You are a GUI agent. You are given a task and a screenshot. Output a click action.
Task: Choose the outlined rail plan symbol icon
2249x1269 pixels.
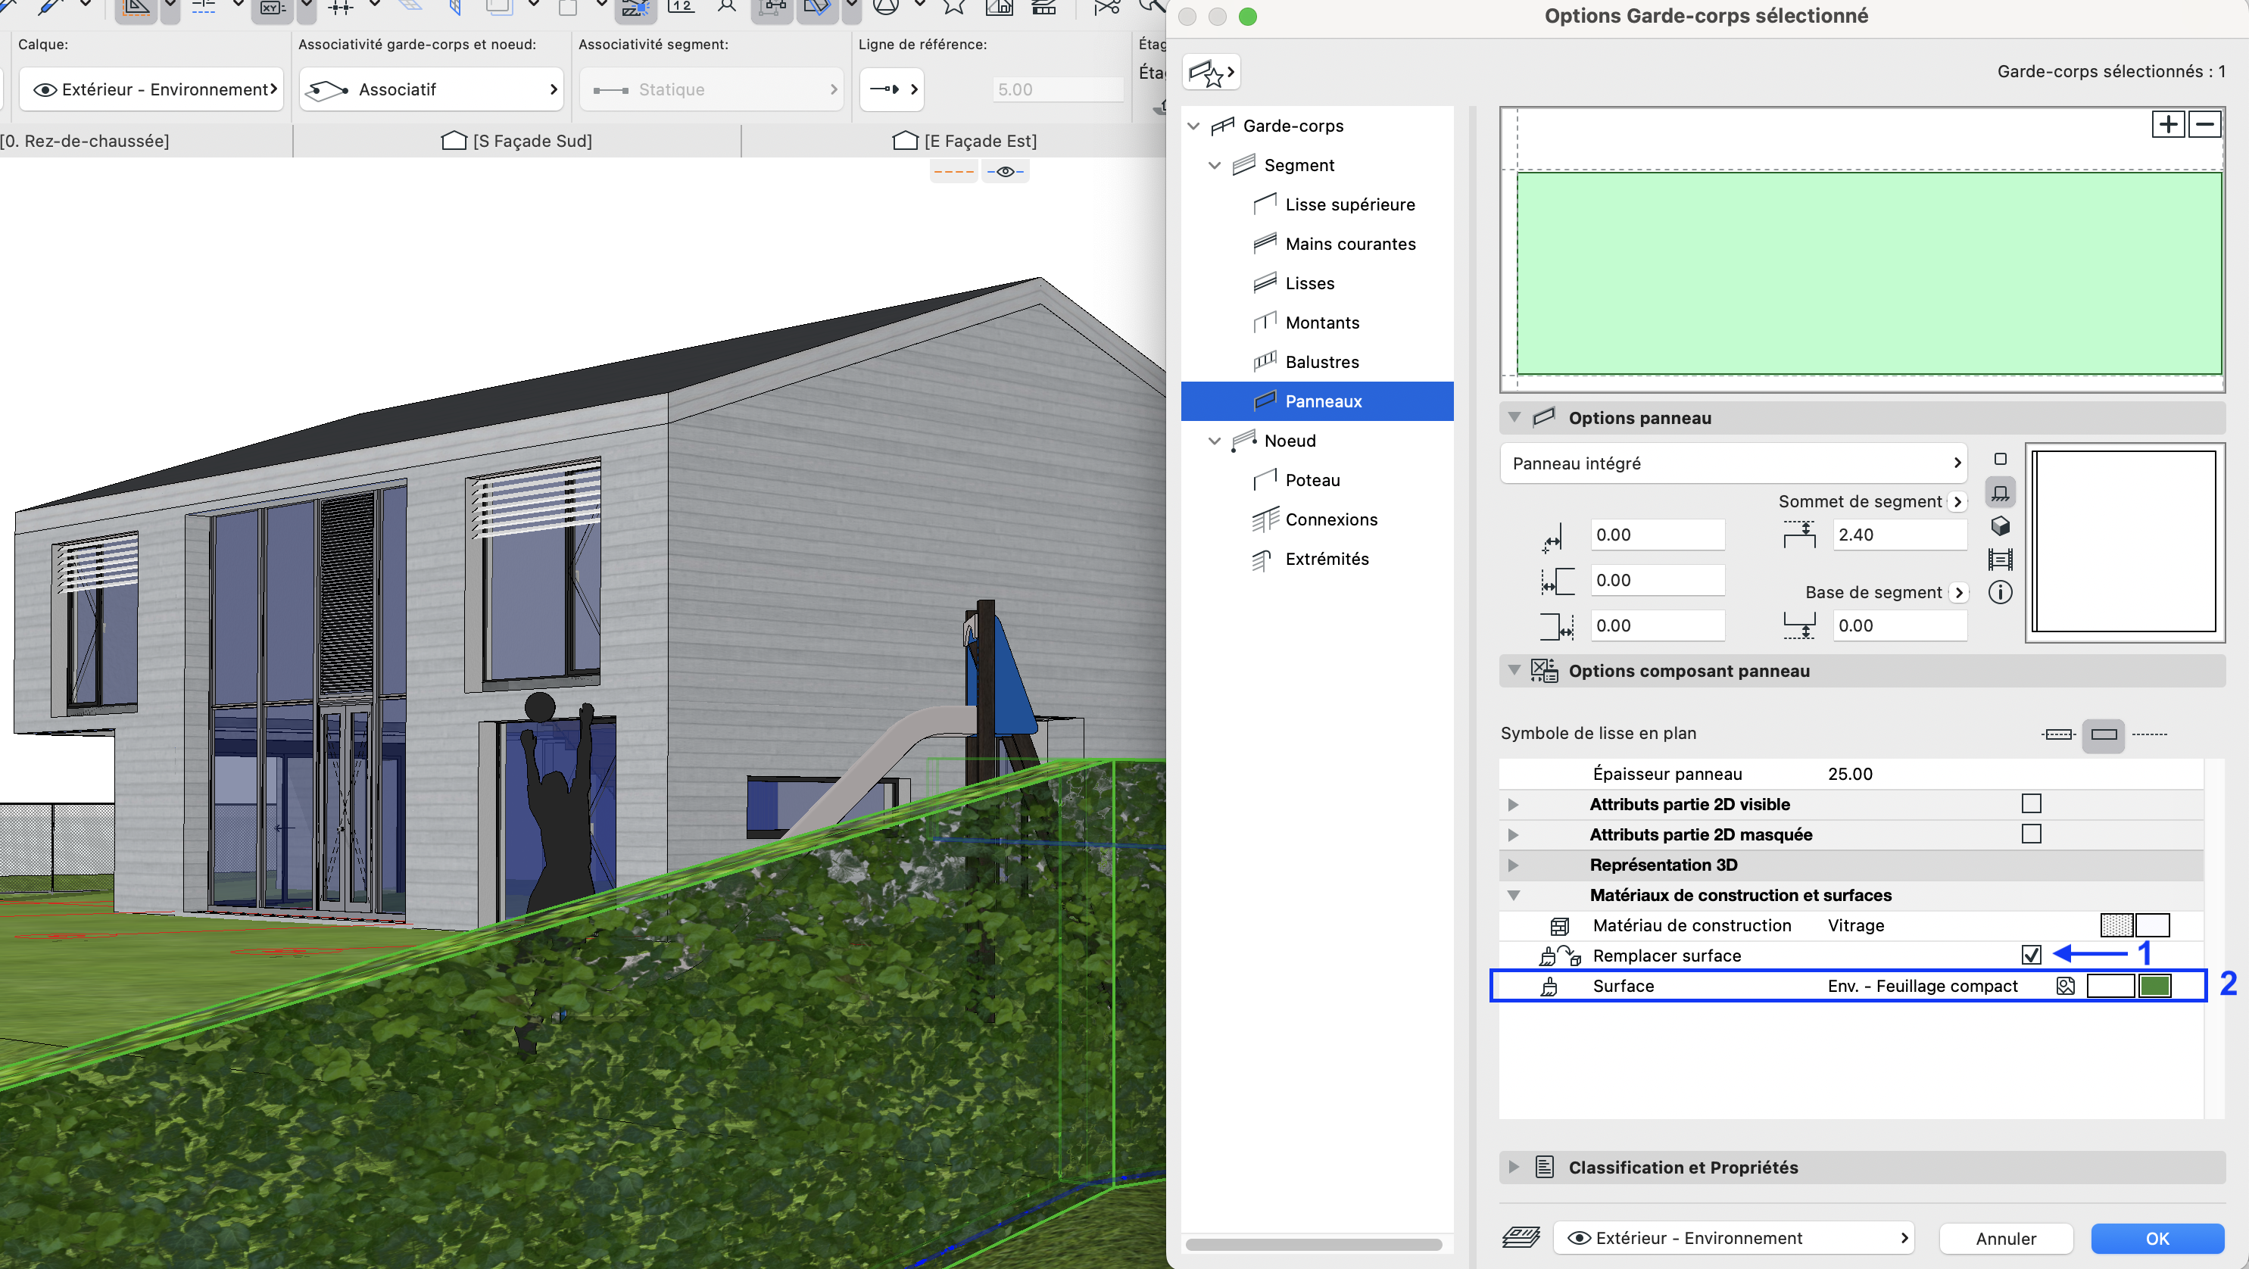pos(2103,734)
